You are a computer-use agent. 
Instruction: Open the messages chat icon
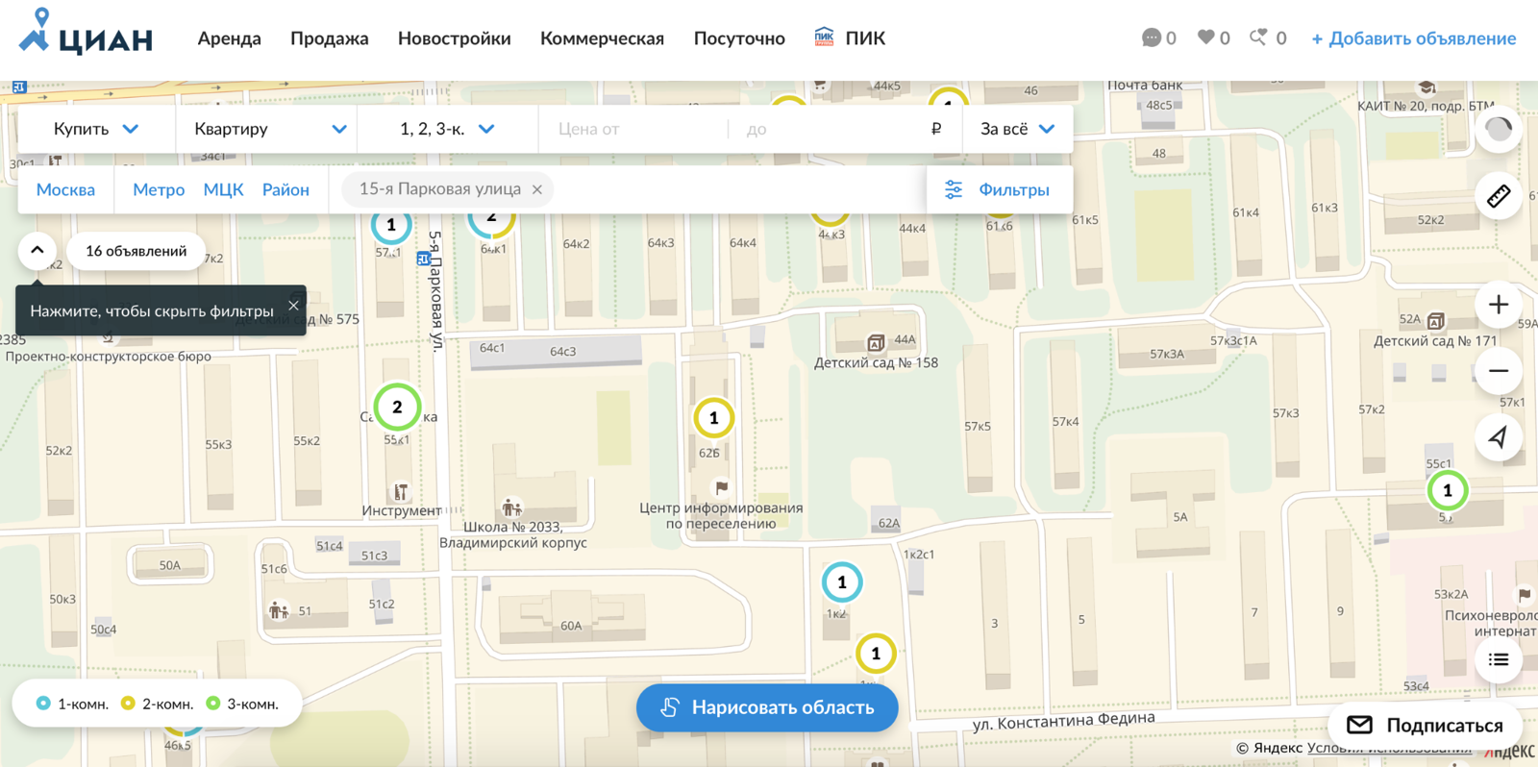pos(1151,37)
